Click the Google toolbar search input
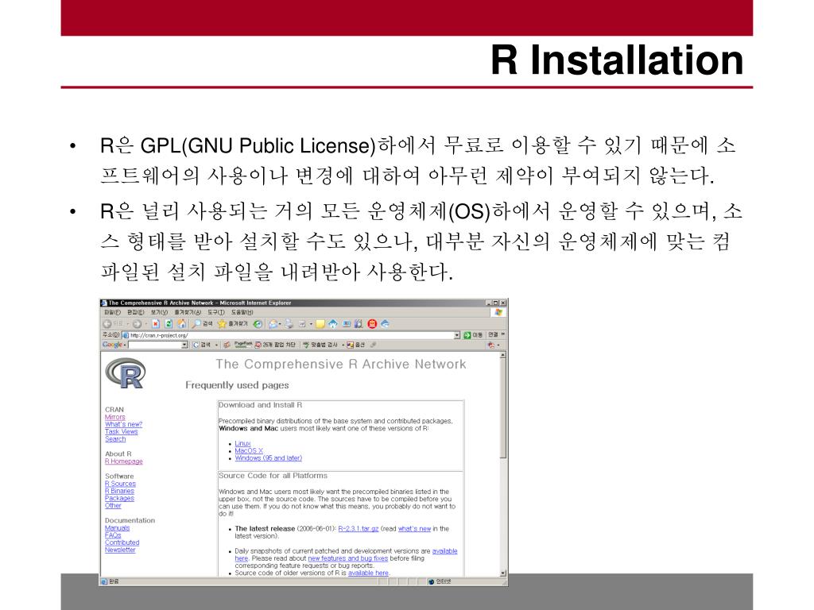 (155, 345)
